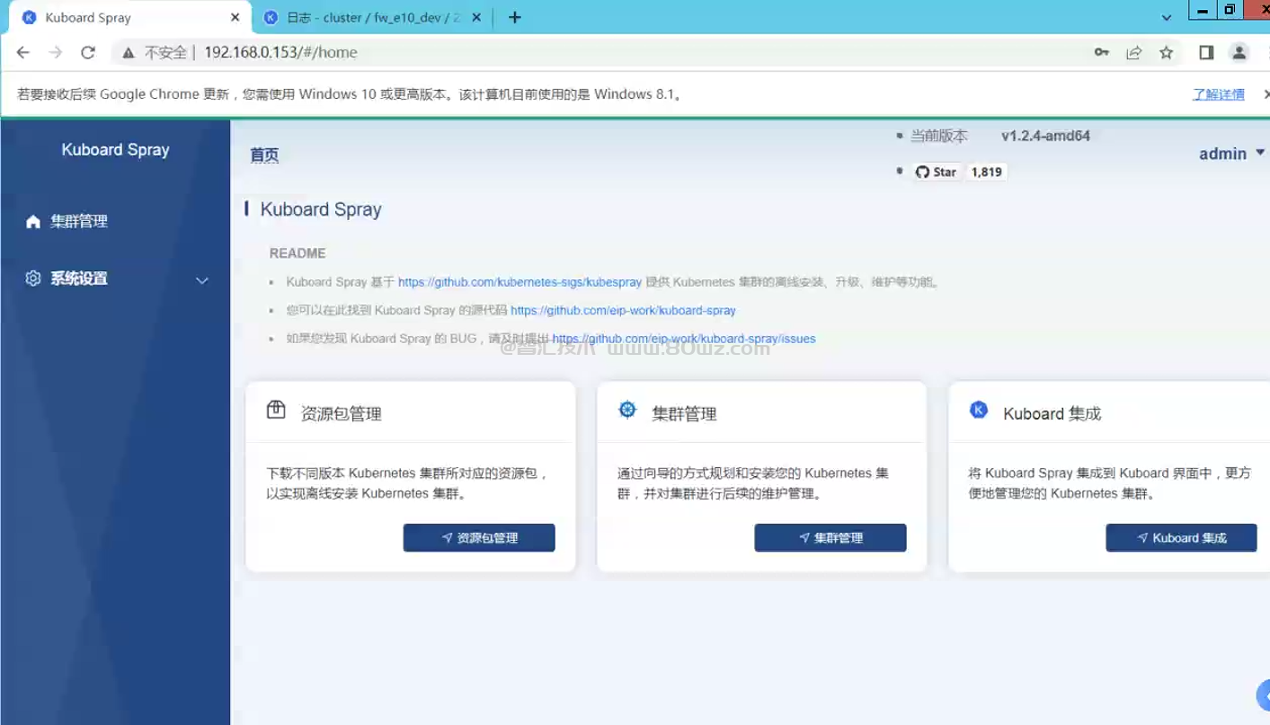Image resolution: width=1270 pixels, height=725 pixels.
Task: Open the admin user dropdown
Action: 1231,154
